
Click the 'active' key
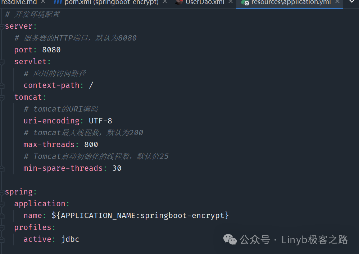tap(37, 239)
